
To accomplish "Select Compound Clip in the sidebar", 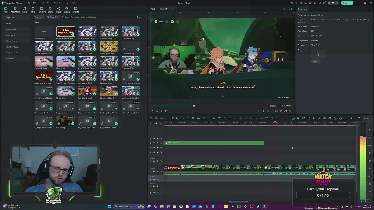I will [12, 52].
